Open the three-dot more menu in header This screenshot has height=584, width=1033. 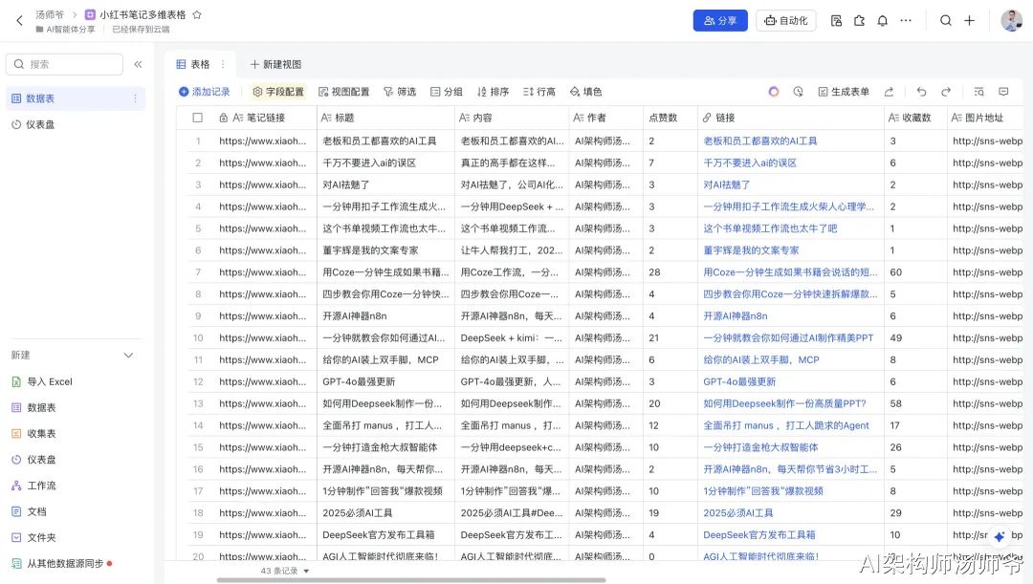point(906,20)
